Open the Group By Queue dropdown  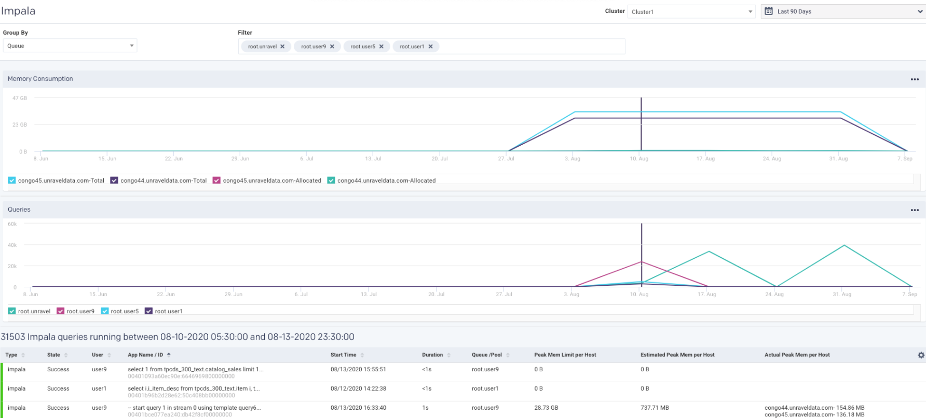70,46
